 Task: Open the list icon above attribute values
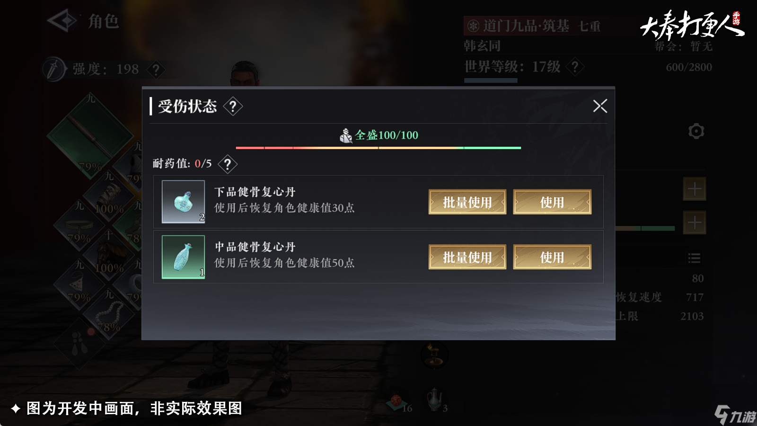(694, 258)
